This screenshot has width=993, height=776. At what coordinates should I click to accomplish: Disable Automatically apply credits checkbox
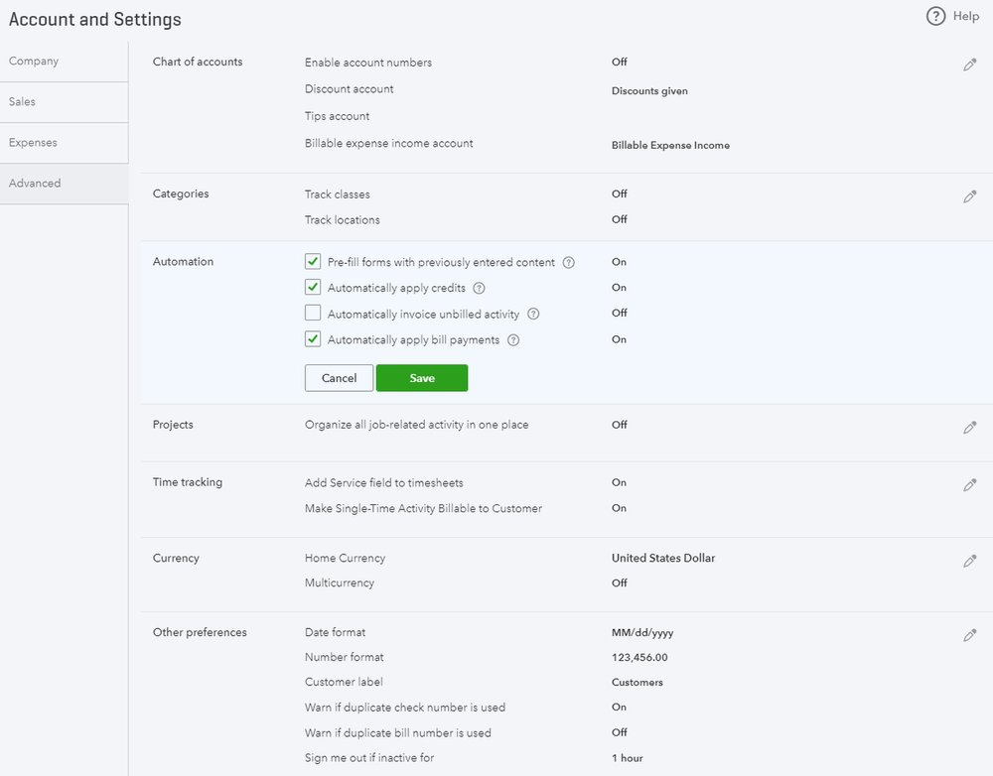click(x=313, y=289)
